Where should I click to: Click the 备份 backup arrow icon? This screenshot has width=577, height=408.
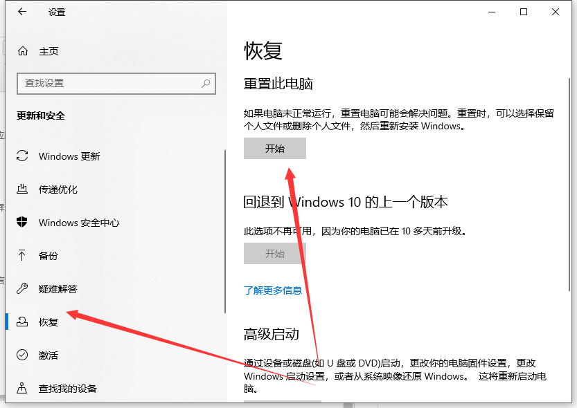(23, 256)
